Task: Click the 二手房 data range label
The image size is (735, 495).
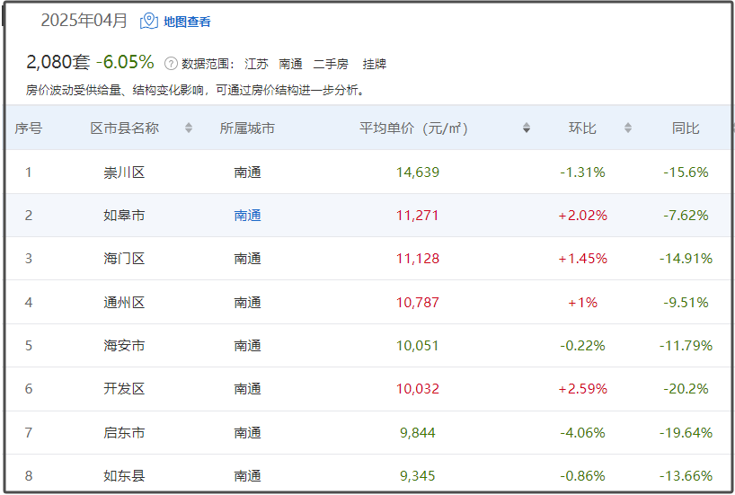Action: pyautogui.click(x=331, y=64)
